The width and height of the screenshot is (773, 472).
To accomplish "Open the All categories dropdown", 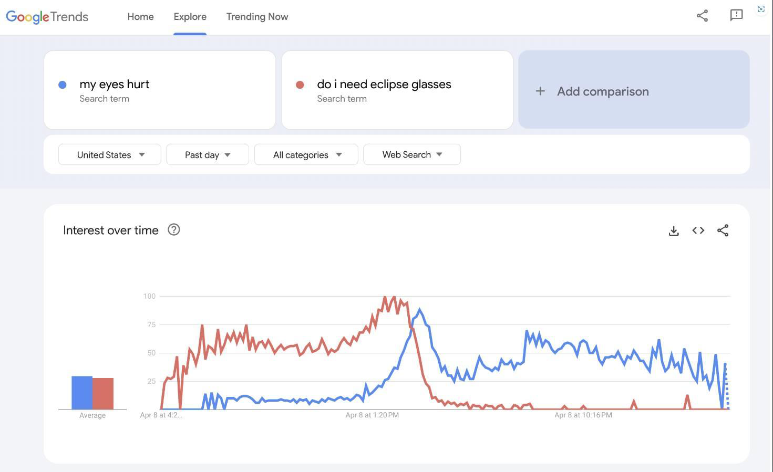I will 306,154.
